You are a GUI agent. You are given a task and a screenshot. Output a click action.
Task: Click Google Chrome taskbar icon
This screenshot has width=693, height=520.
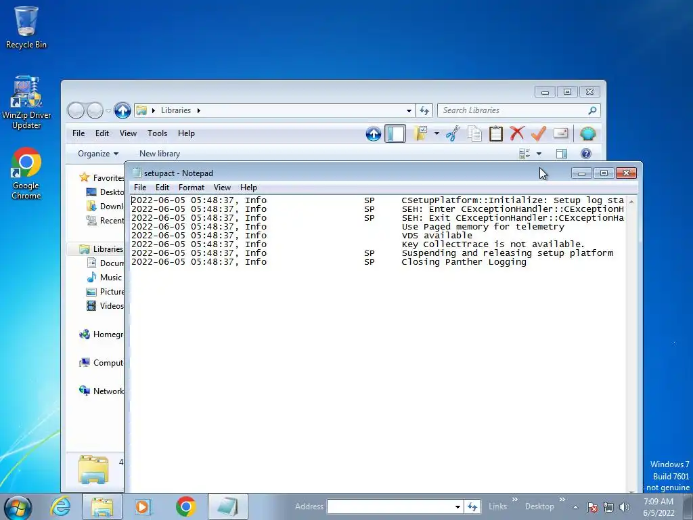[185, 506]
